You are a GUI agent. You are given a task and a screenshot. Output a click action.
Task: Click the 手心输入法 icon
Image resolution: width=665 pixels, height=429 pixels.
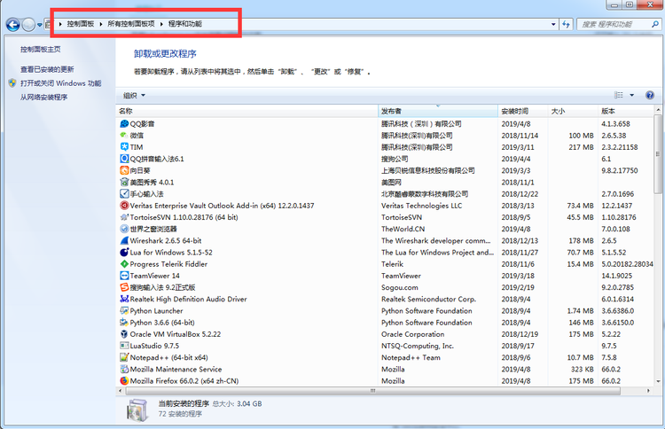click(124, 194)
